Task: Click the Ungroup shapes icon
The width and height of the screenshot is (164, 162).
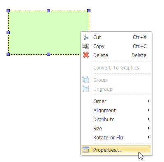Action: point(86,89)
